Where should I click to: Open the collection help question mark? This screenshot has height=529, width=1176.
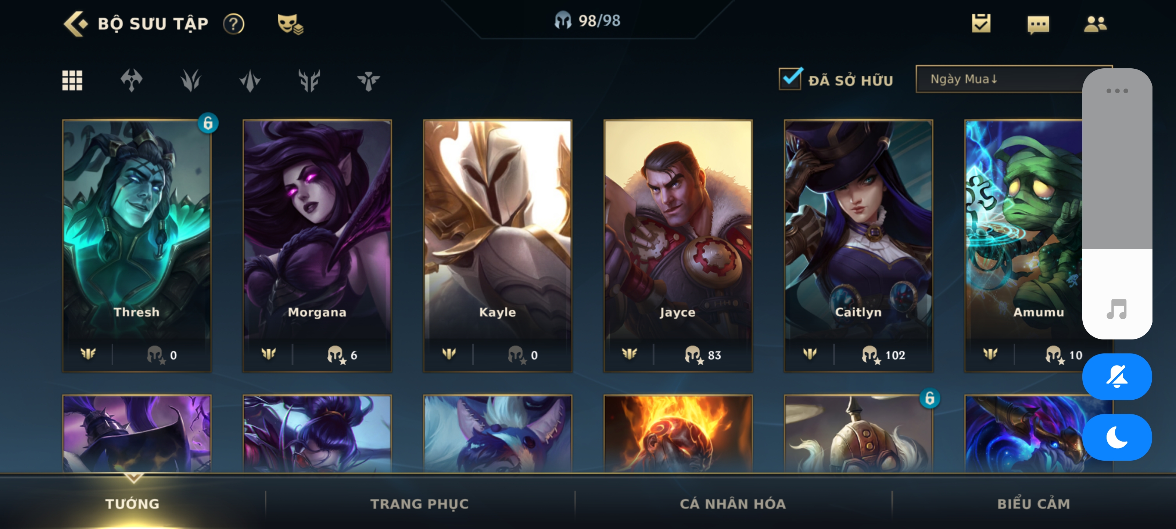(x=234, y=24)
